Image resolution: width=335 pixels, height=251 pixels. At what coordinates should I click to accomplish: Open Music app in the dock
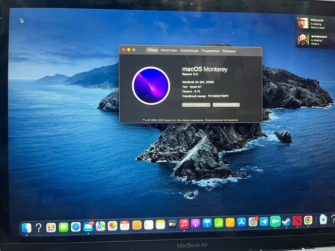184,224
